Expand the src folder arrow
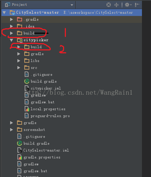Viewport: 151px width, 177px height. (19, 67)
